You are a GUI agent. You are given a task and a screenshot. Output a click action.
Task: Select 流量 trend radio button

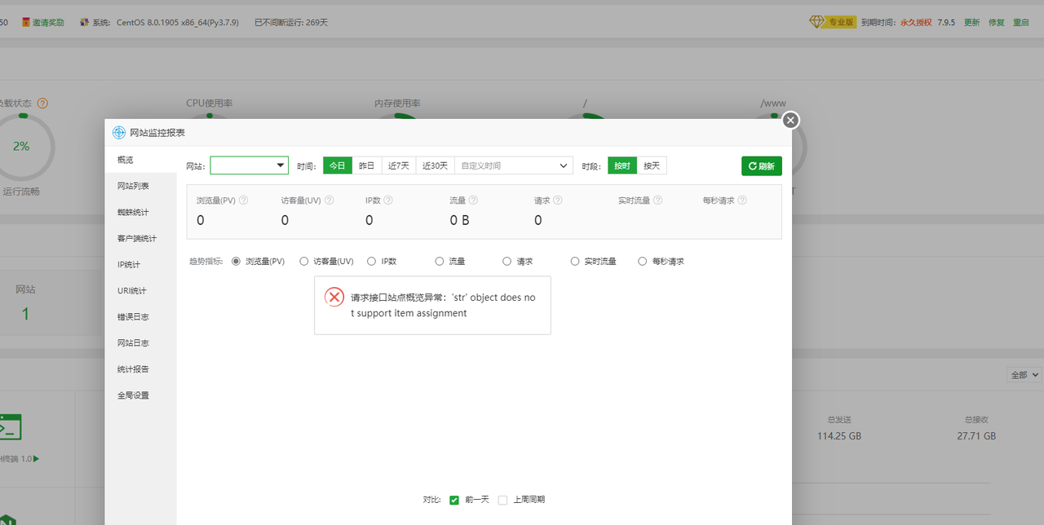[440, 262]
